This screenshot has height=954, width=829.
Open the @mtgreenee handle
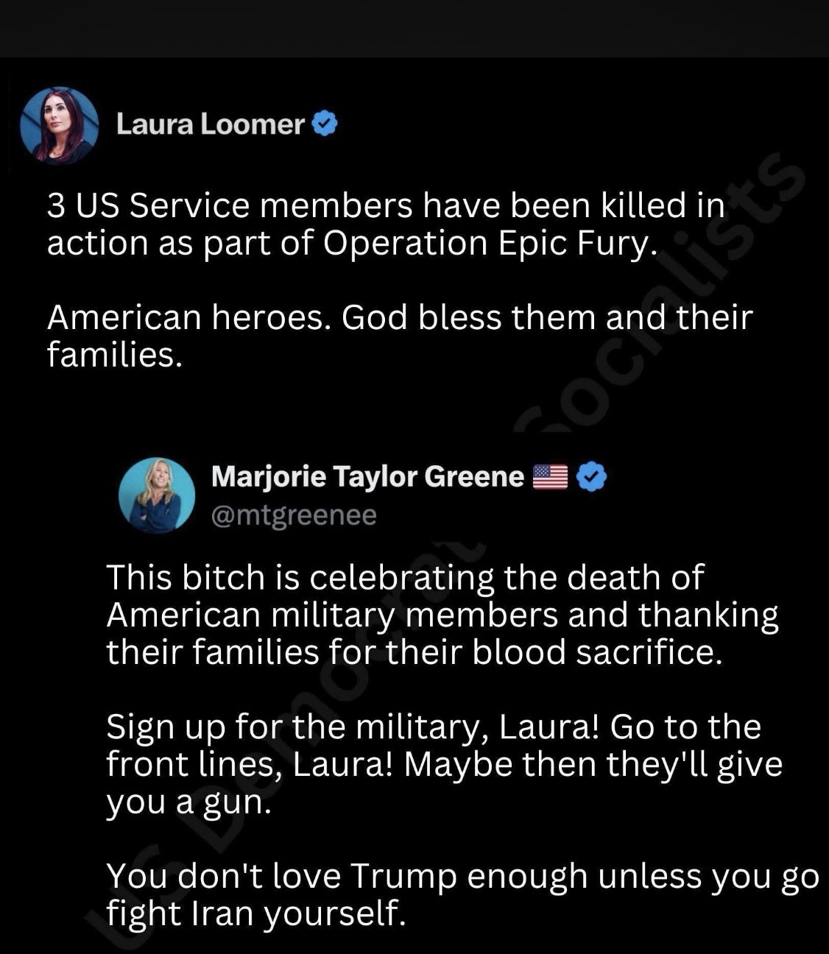coord(294,515)
